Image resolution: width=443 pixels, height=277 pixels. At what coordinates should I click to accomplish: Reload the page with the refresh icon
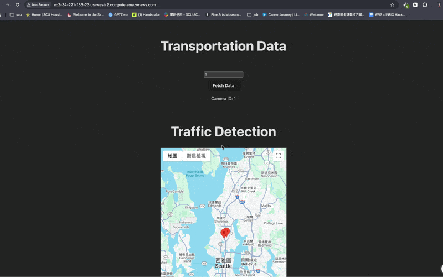click(17, 5)
